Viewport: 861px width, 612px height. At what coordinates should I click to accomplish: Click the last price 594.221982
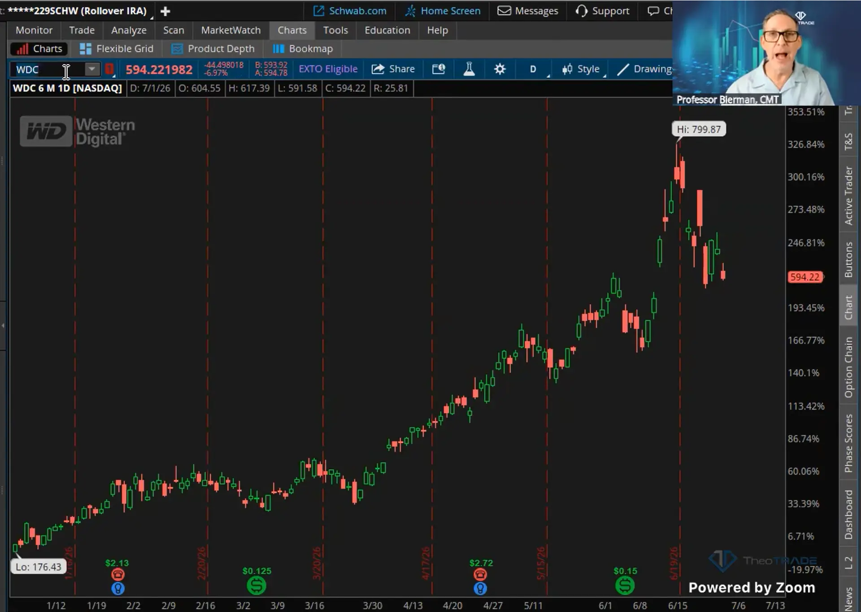pyautogui.click(x=159, y=69)
